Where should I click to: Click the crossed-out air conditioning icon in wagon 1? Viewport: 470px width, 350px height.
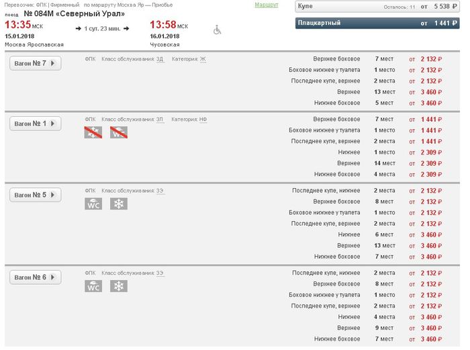pos(93,132)
